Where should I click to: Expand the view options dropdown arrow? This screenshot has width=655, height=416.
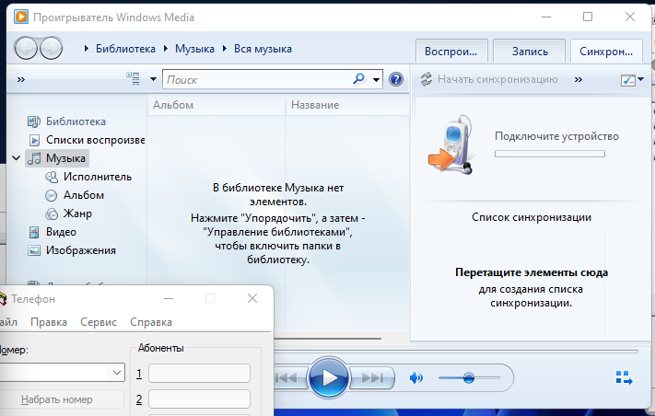tap(153, 79)
